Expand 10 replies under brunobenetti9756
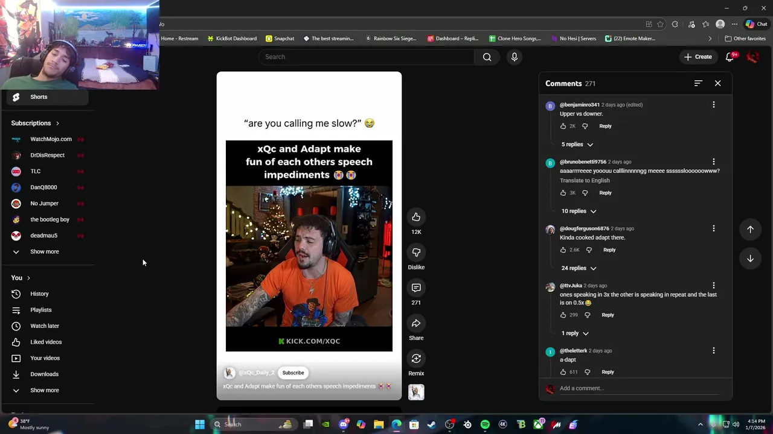The height and width of the screenshot is (434, 773). 579,211
